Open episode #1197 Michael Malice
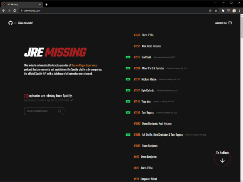 [x=145, y=79]
